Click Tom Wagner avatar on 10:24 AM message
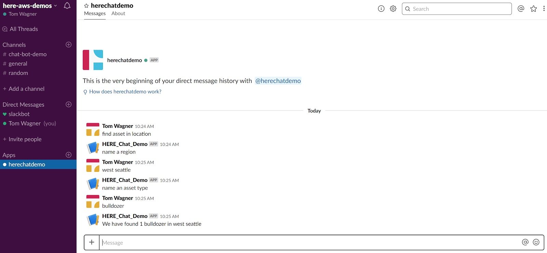This screenshot has height=253, width=547. [x=93, y=130]
